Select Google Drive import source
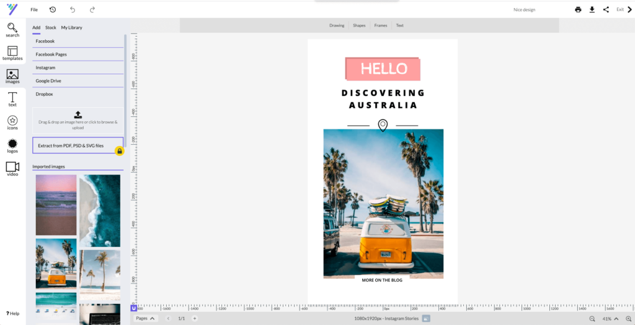Screen dimensions: 635x325 [x=48, y=81]
